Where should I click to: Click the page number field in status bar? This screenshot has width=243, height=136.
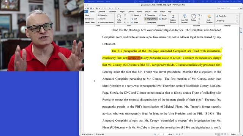[x=164, y=134]
